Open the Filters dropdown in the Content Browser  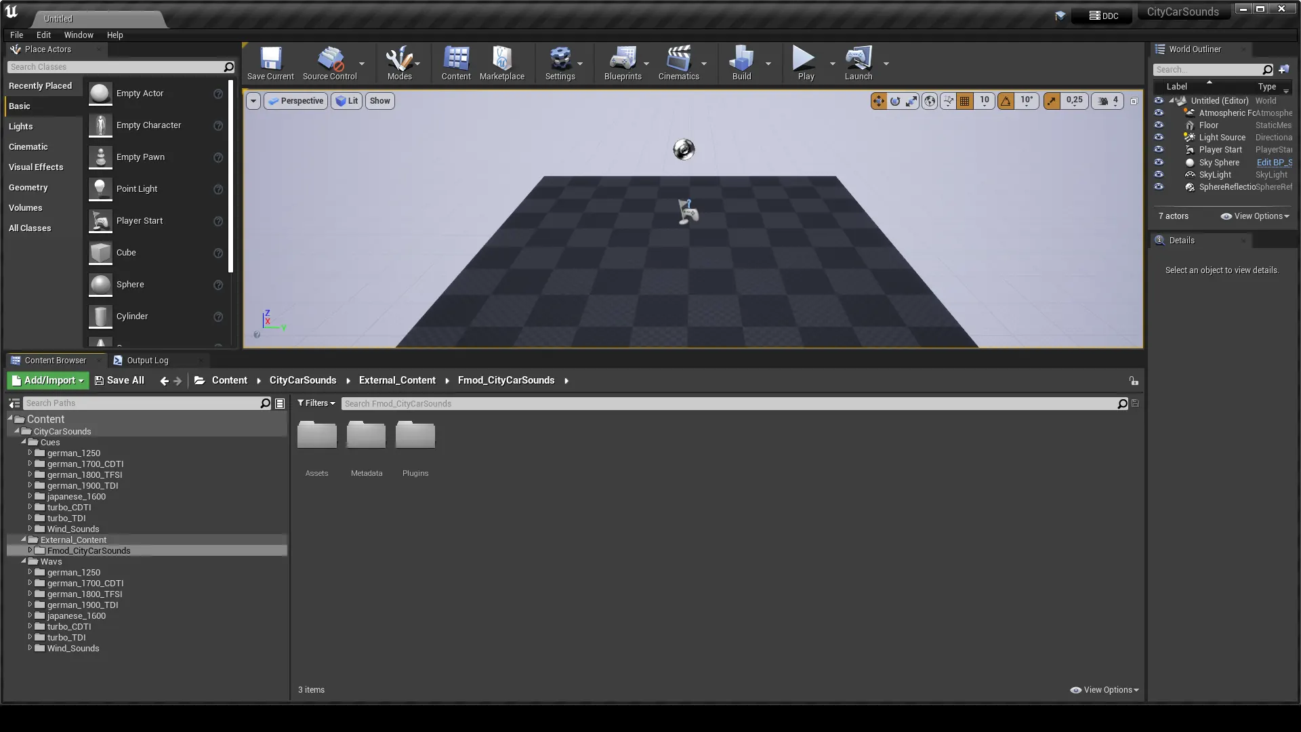(316, 403)
